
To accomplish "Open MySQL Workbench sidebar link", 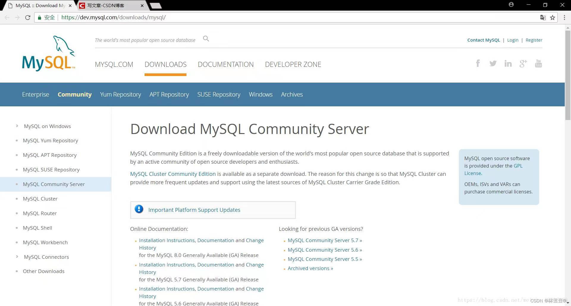I will (45, 242).
